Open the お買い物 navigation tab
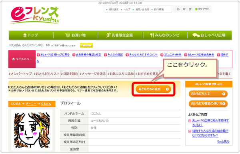This screenshot has height=154, width=240. point(76,35)
